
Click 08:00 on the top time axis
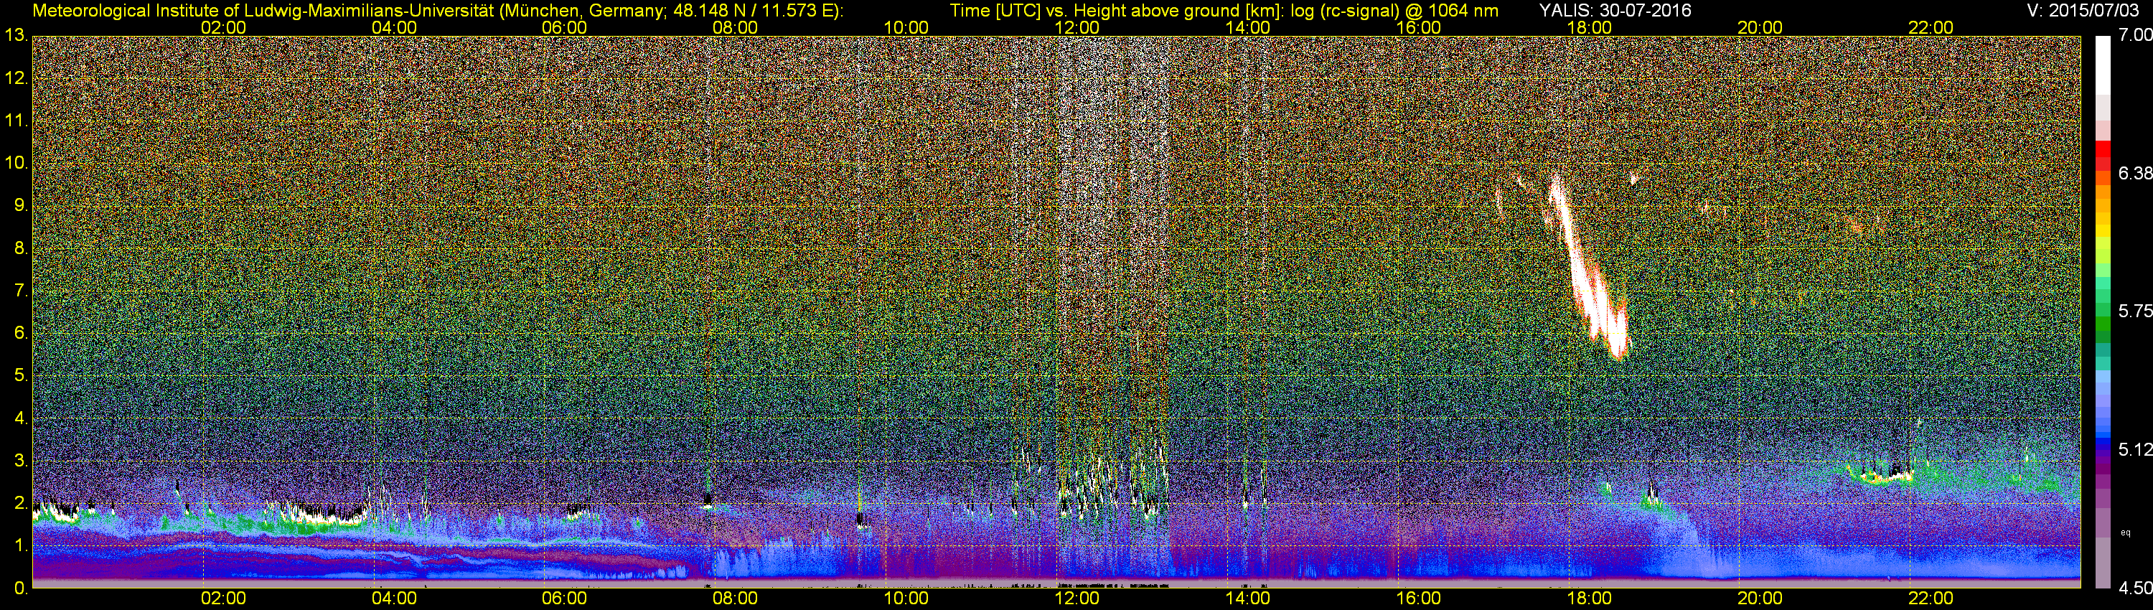point(736,27)
